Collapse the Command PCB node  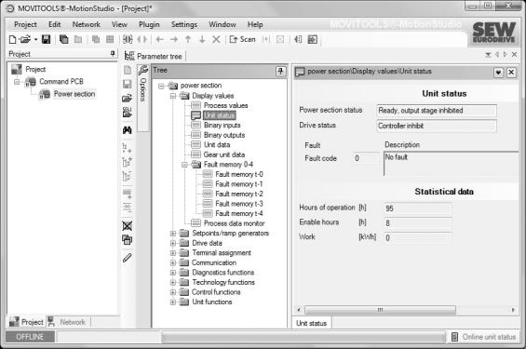click(x=17, y=82)
